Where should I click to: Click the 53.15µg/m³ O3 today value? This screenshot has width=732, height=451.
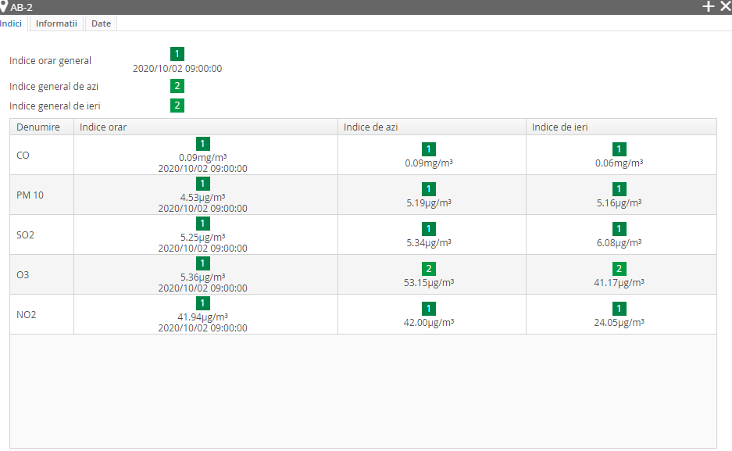click(x=429, y=282)
